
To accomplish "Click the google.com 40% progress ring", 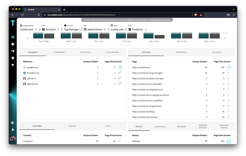I will pos(119,67).
